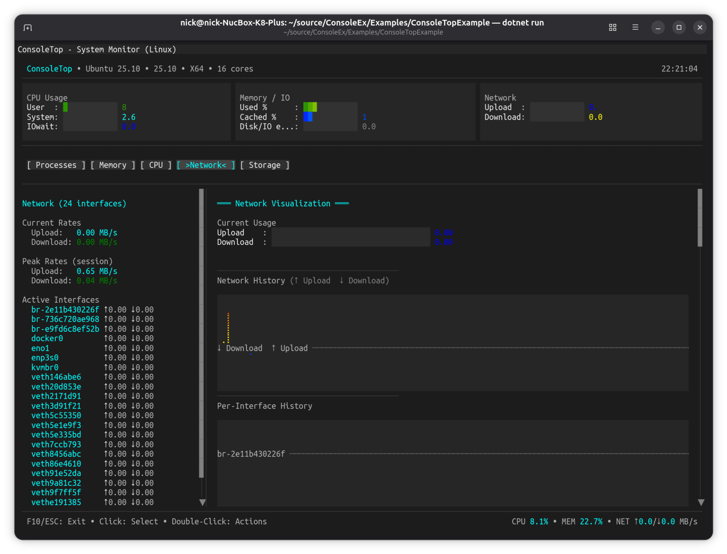Click the terminal grid overview icon
727x554 pixels.
613,27
